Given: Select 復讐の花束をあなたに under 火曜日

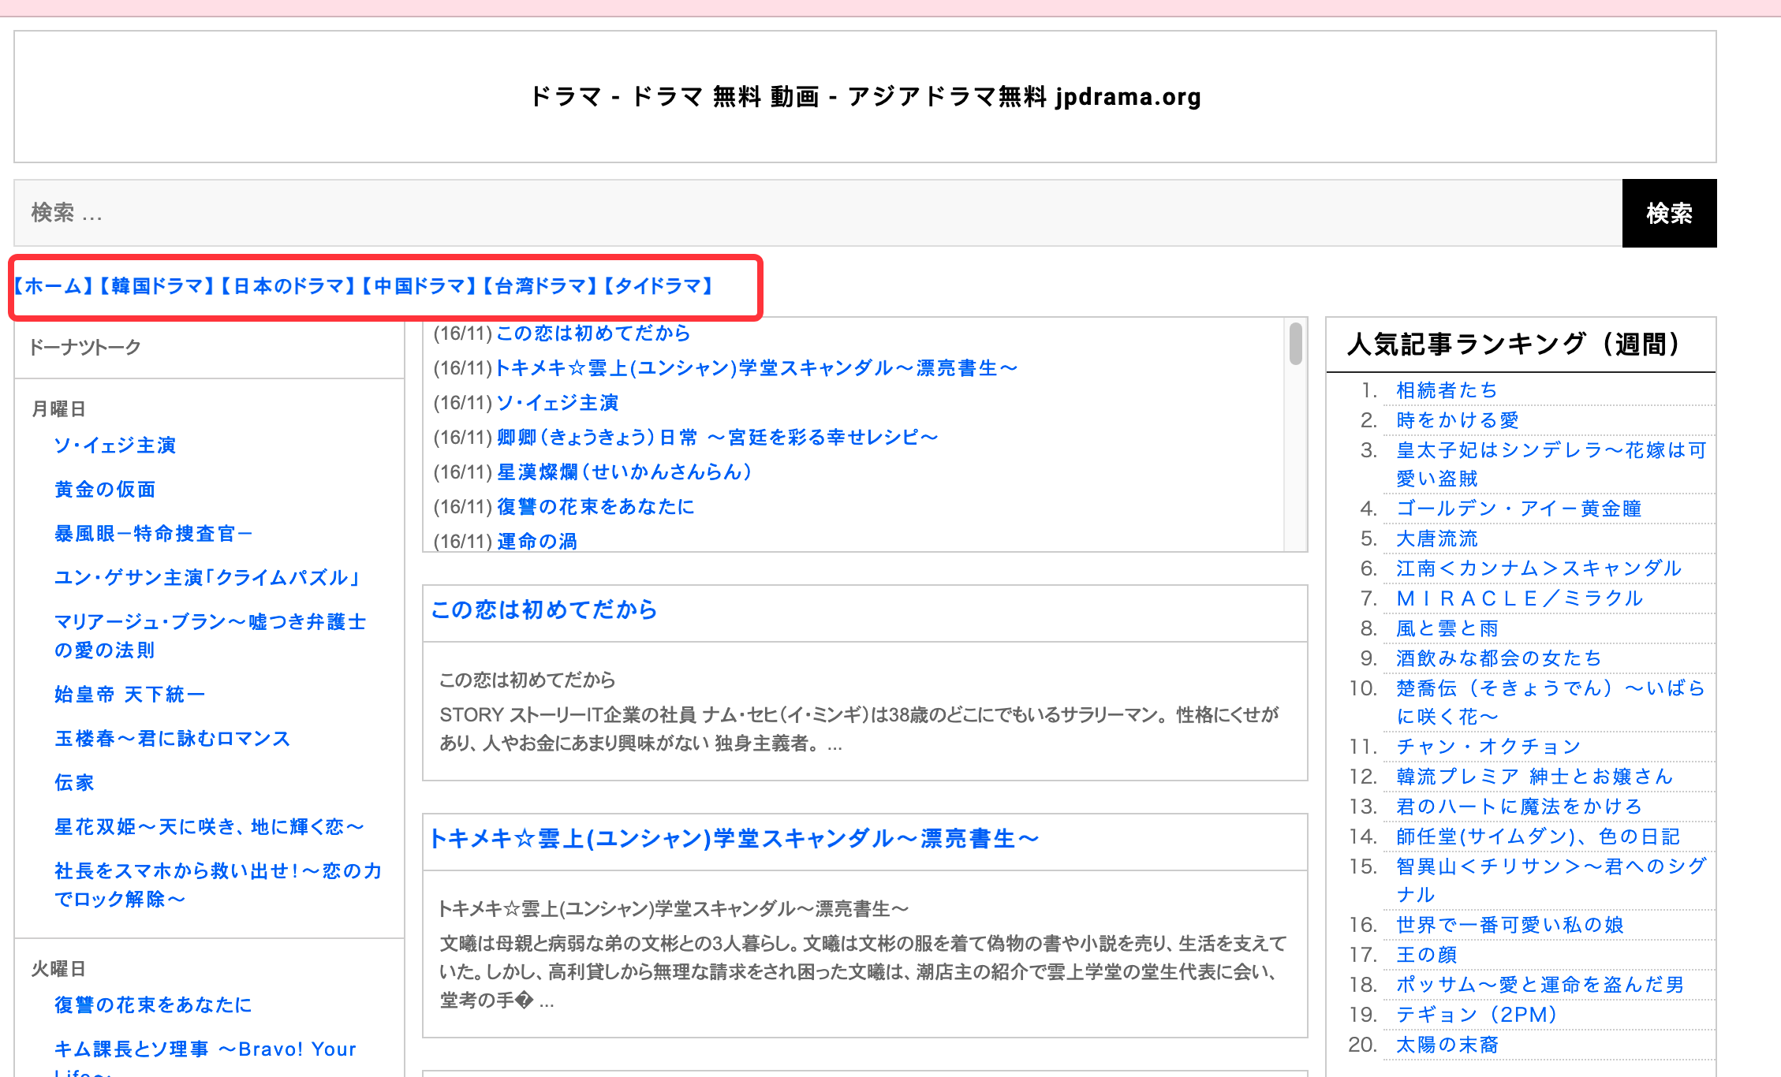Looking at the screenshot, I should click(153, 1005).
